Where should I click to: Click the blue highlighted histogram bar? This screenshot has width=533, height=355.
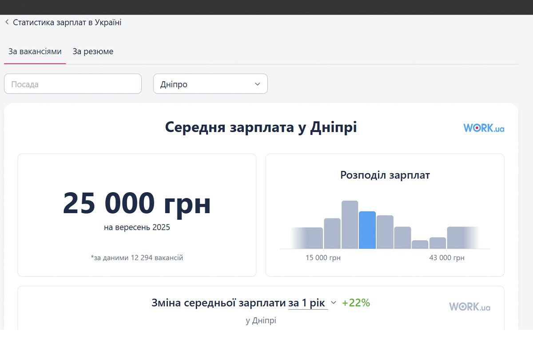367,230
